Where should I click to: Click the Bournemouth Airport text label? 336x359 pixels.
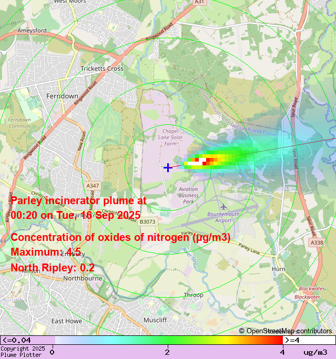[x=223, y=217]
